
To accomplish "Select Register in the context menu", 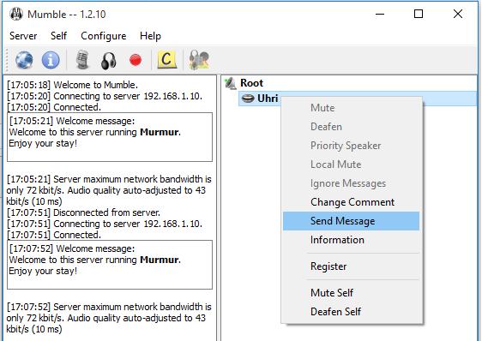I will [351, 266].
